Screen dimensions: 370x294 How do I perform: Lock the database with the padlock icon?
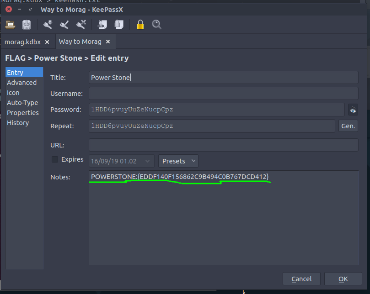(139, 24)
